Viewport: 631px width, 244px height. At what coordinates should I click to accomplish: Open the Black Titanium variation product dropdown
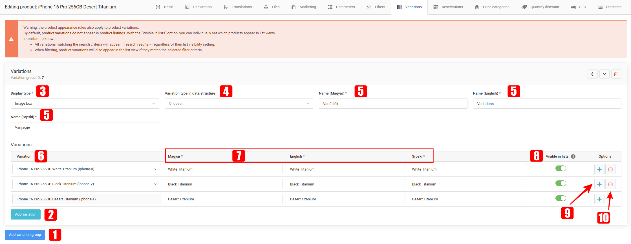tap(87, 184)
